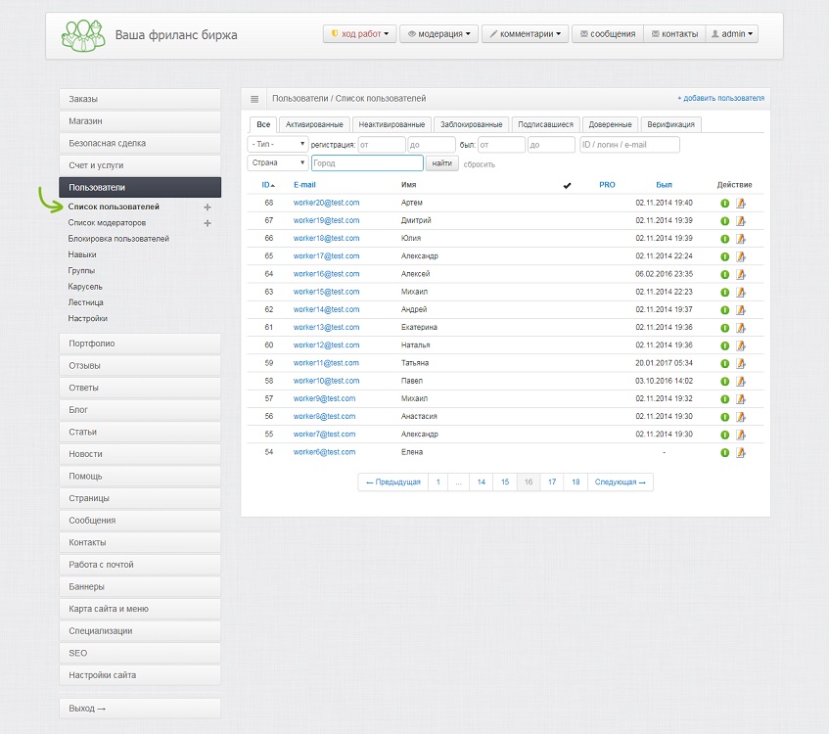
Task: Click green status icon for worker11@test.com
Action: pyautogui.click(x=725, y=364)
